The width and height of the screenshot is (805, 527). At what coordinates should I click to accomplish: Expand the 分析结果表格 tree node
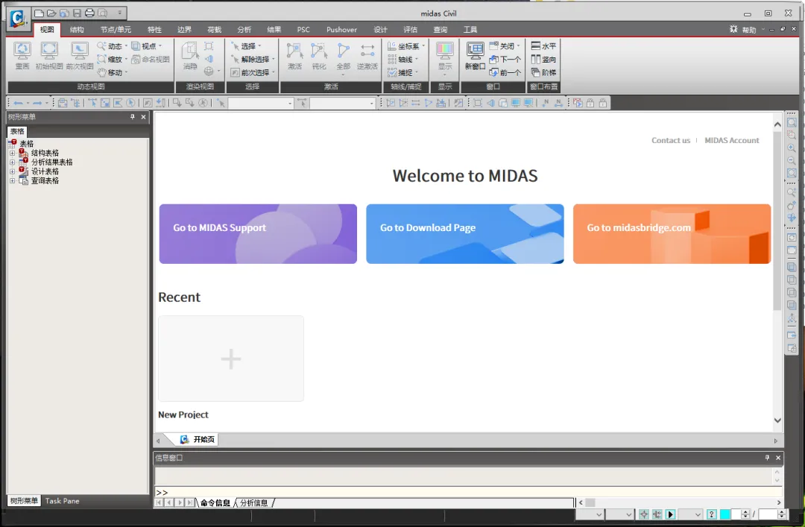coord(13,162)
